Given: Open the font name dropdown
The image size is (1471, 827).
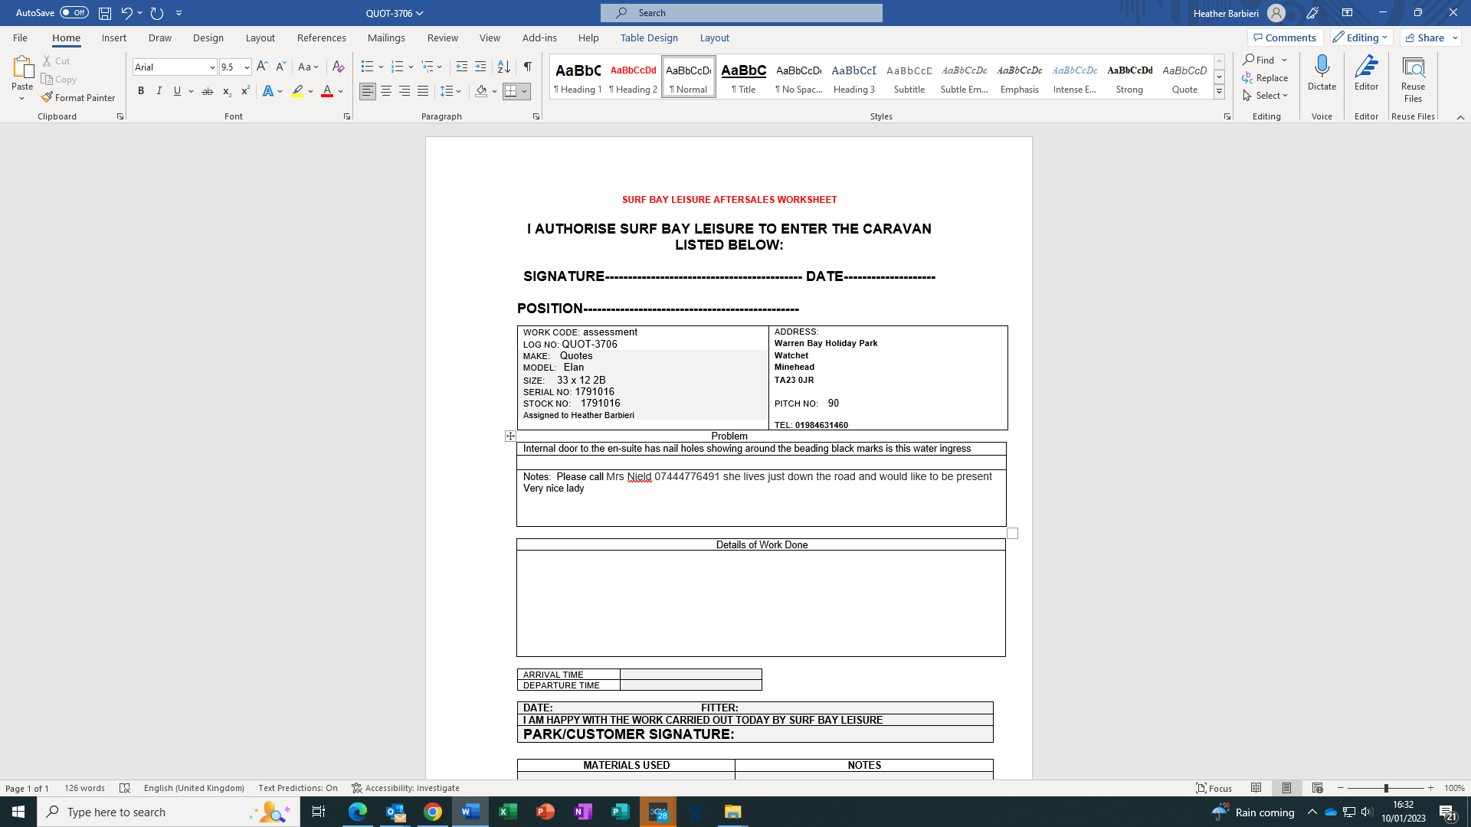Looking at the screenshot, I should (212, 67).
